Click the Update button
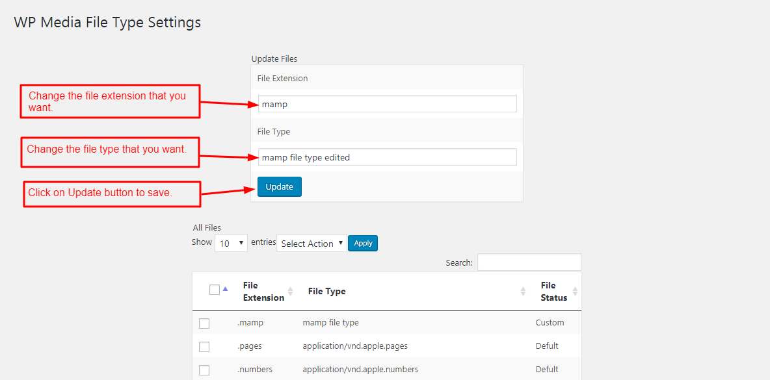This screenshot has width=770, height=380. (x=280, y=187)
